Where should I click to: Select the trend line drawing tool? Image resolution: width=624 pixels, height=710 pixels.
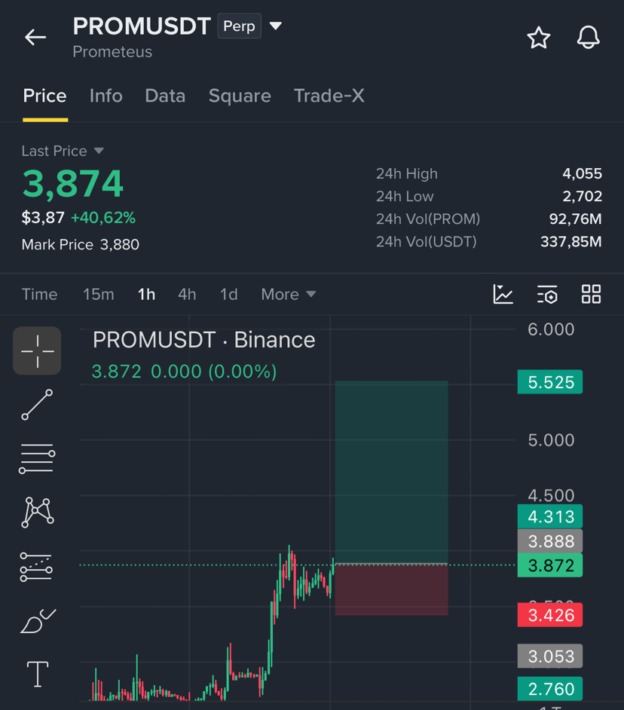pyautogui.click(x=37, y=404)
